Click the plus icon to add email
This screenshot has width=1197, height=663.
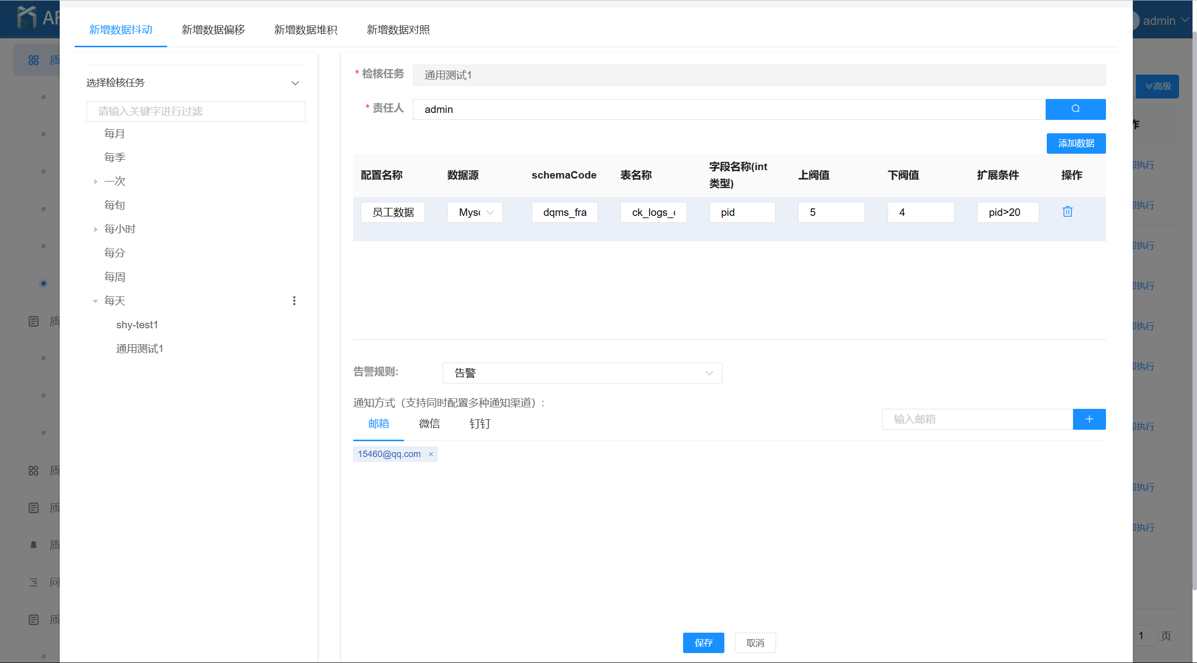tap(1089, 419)
